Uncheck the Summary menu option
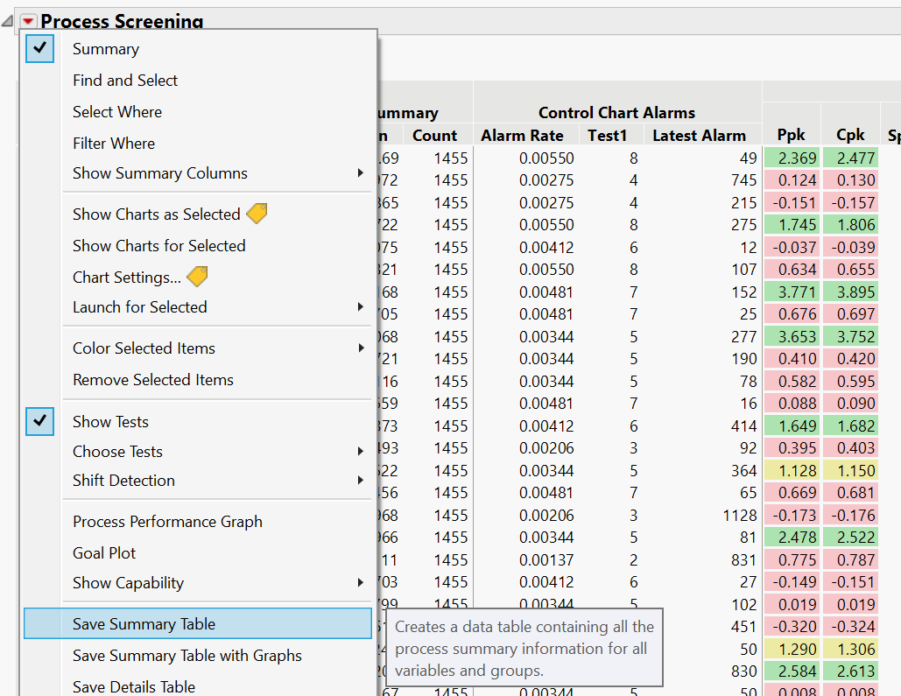This screenshot has height=696, width=901. 105,49
